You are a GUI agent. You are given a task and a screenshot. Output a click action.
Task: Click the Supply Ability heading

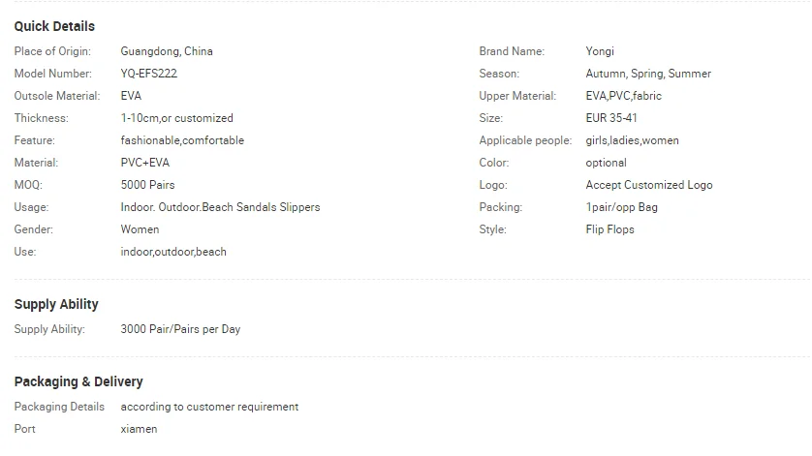pos(56,304)
